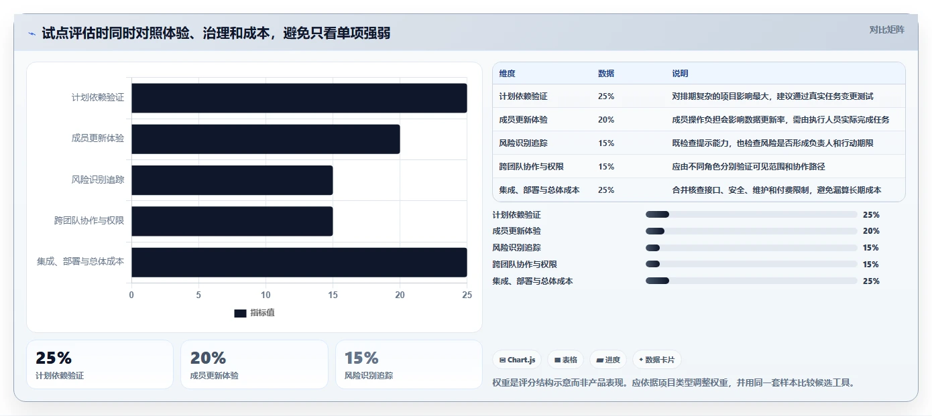Click the 数据卡片 chip
This screenshot has width=932, height=416.
click(x=656, y=360)
